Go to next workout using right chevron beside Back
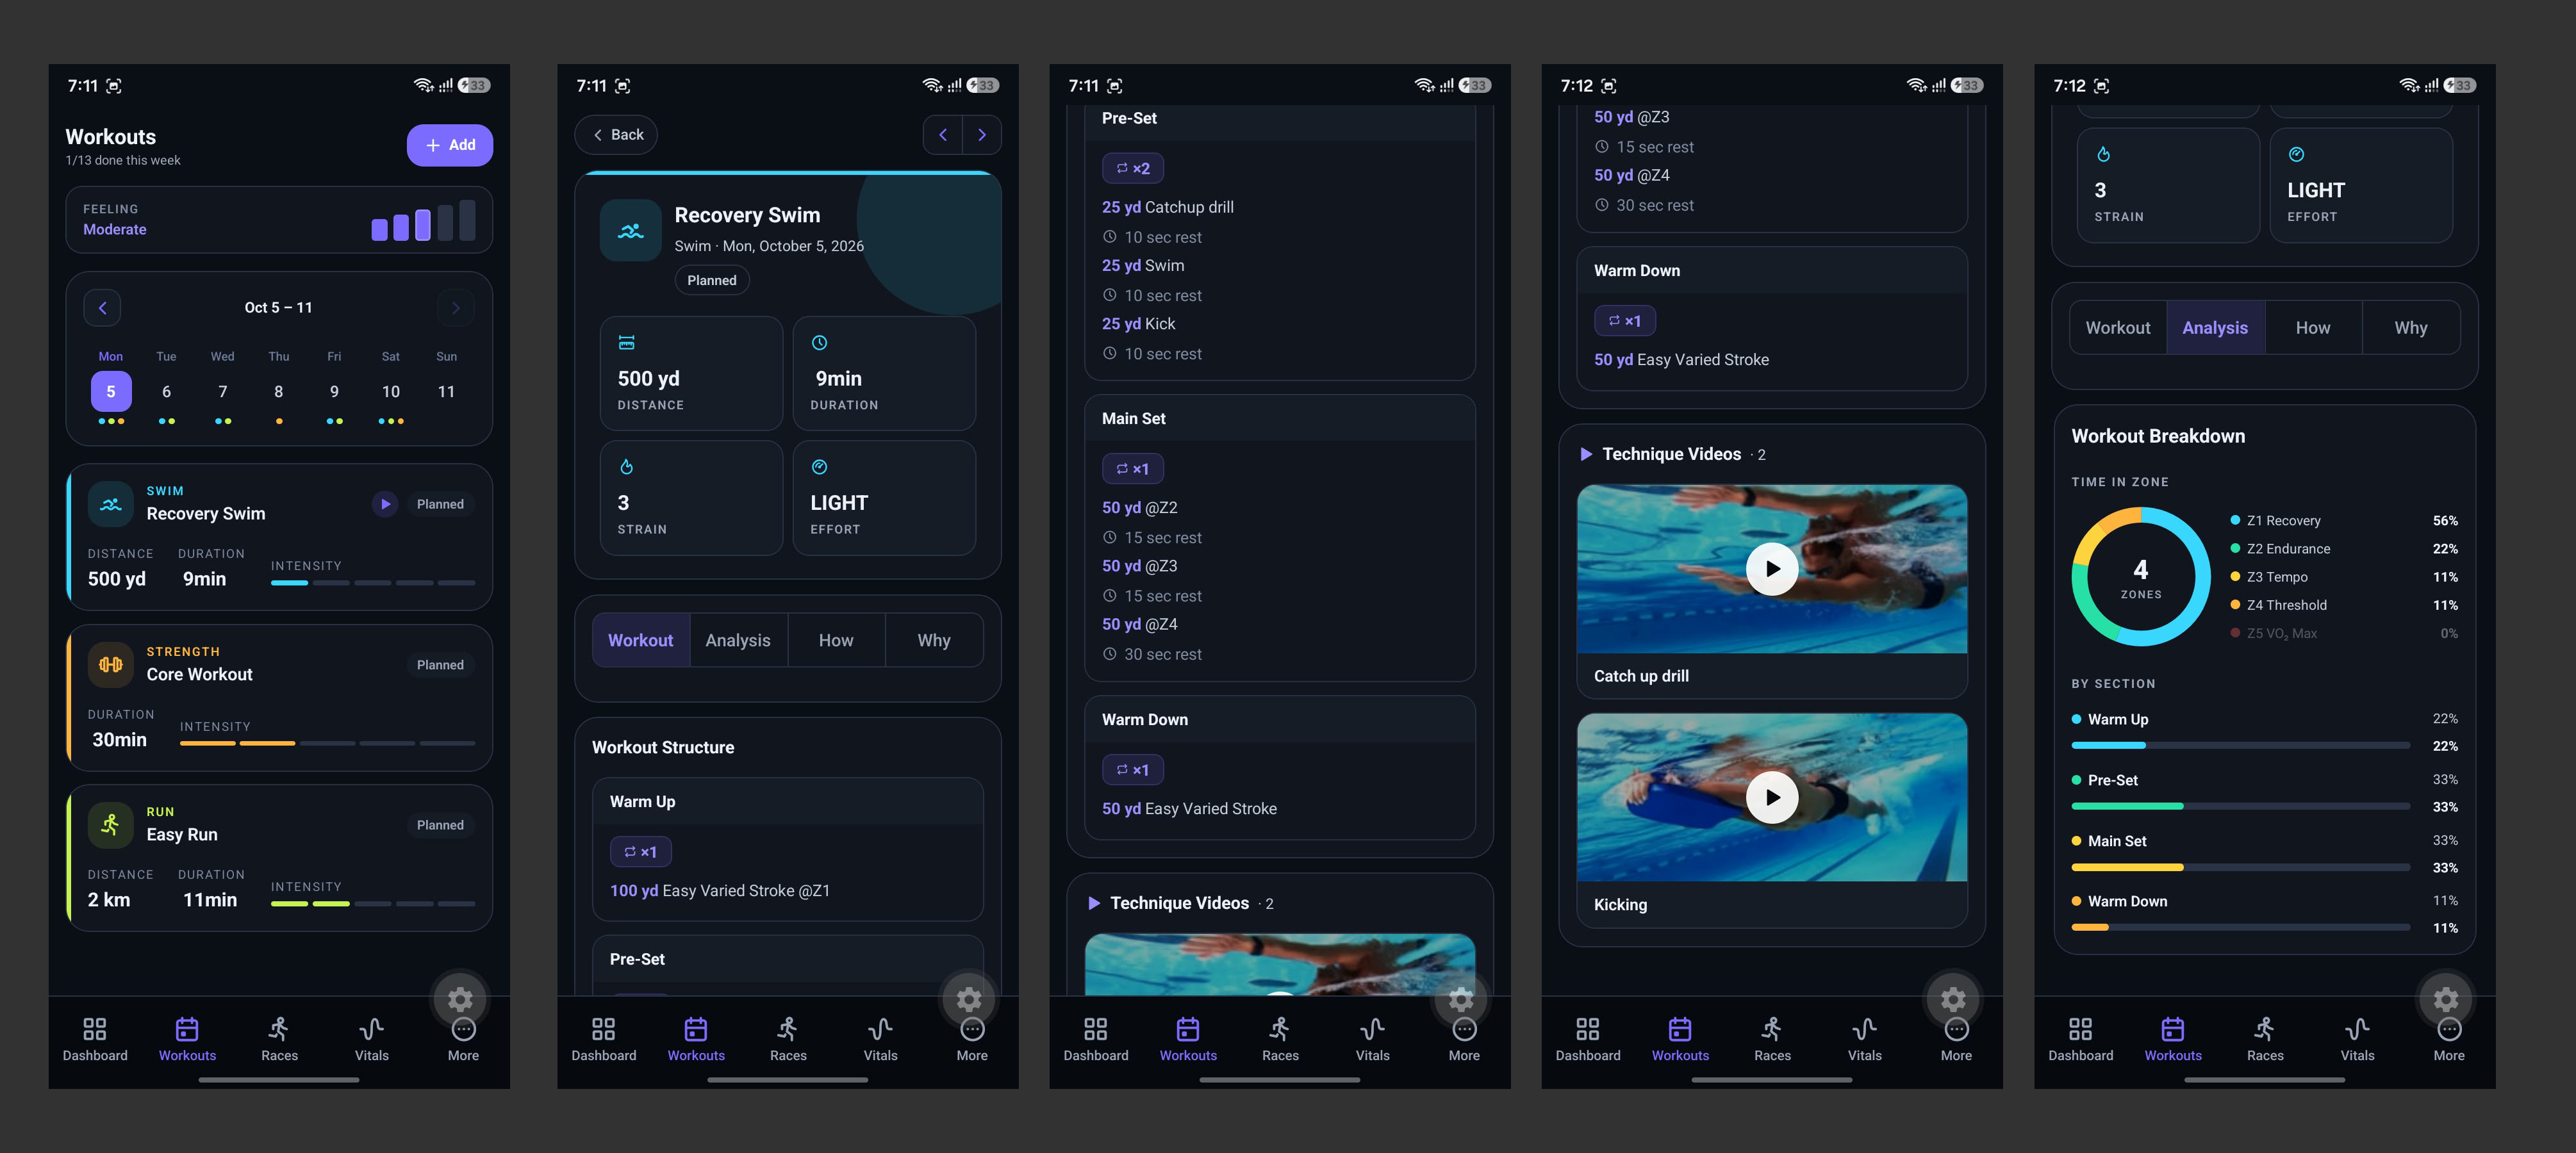 982,135
